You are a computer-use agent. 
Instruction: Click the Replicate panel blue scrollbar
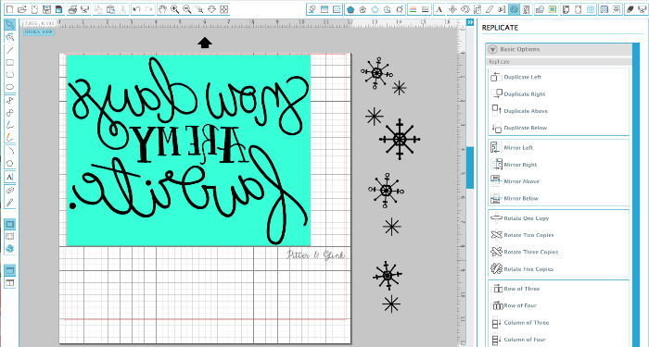(636, 194)
